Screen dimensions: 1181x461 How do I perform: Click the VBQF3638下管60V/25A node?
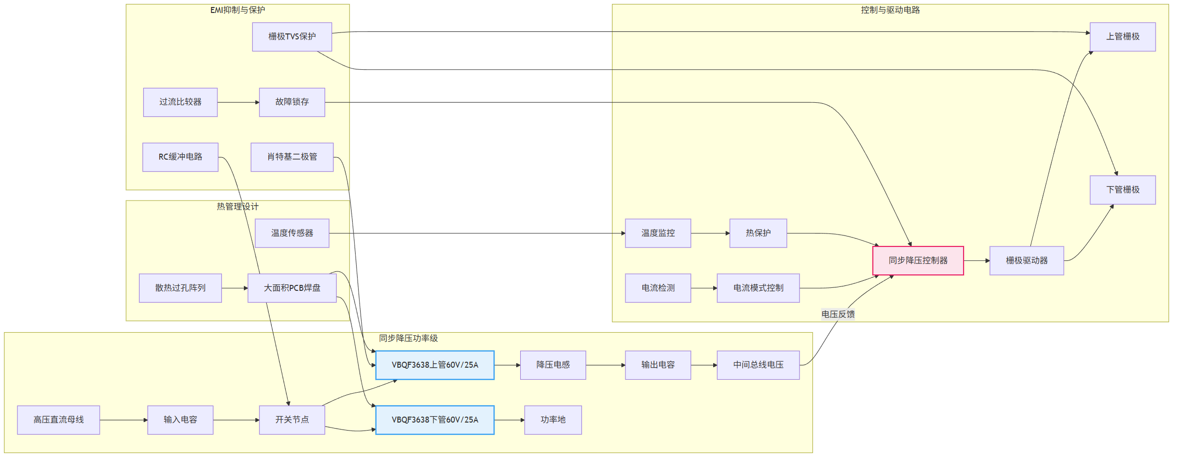pyautogui.click(x=435, y=420)
